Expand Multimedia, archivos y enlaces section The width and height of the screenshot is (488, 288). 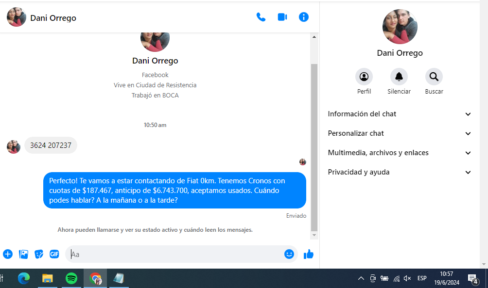point(400,153)
